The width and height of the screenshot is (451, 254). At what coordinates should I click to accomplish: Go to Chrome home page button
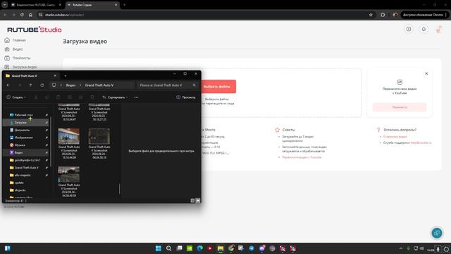pyautogui.click(x=30, y=15)
